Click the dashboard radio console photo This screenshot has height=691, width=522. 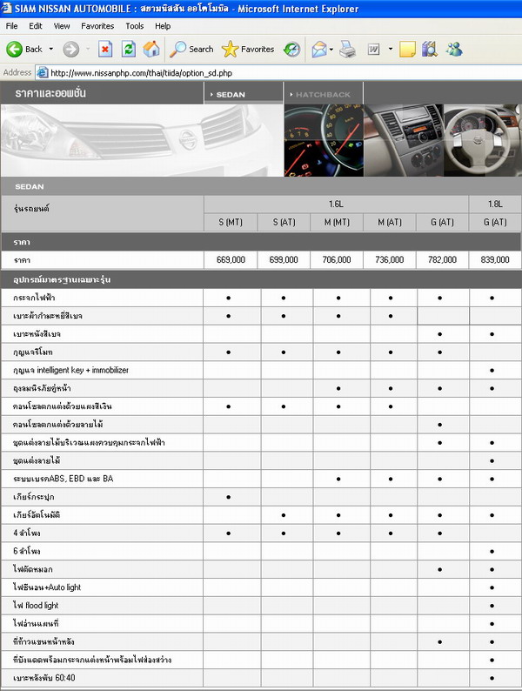tap(404, 141)
